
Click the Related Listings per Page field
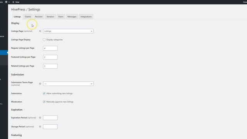coord(50,66)
